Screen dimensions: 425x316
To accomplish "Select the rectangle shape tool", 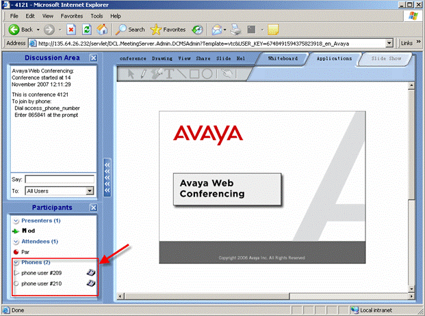I will pos(194,74).
